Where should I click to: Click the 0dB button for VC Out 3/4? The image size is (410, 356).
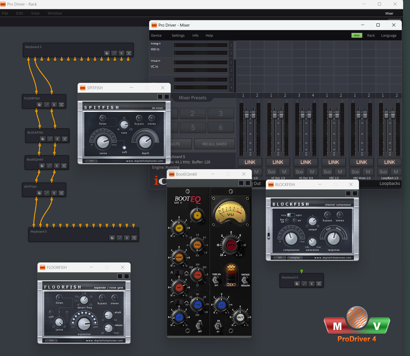click(299, 172)
